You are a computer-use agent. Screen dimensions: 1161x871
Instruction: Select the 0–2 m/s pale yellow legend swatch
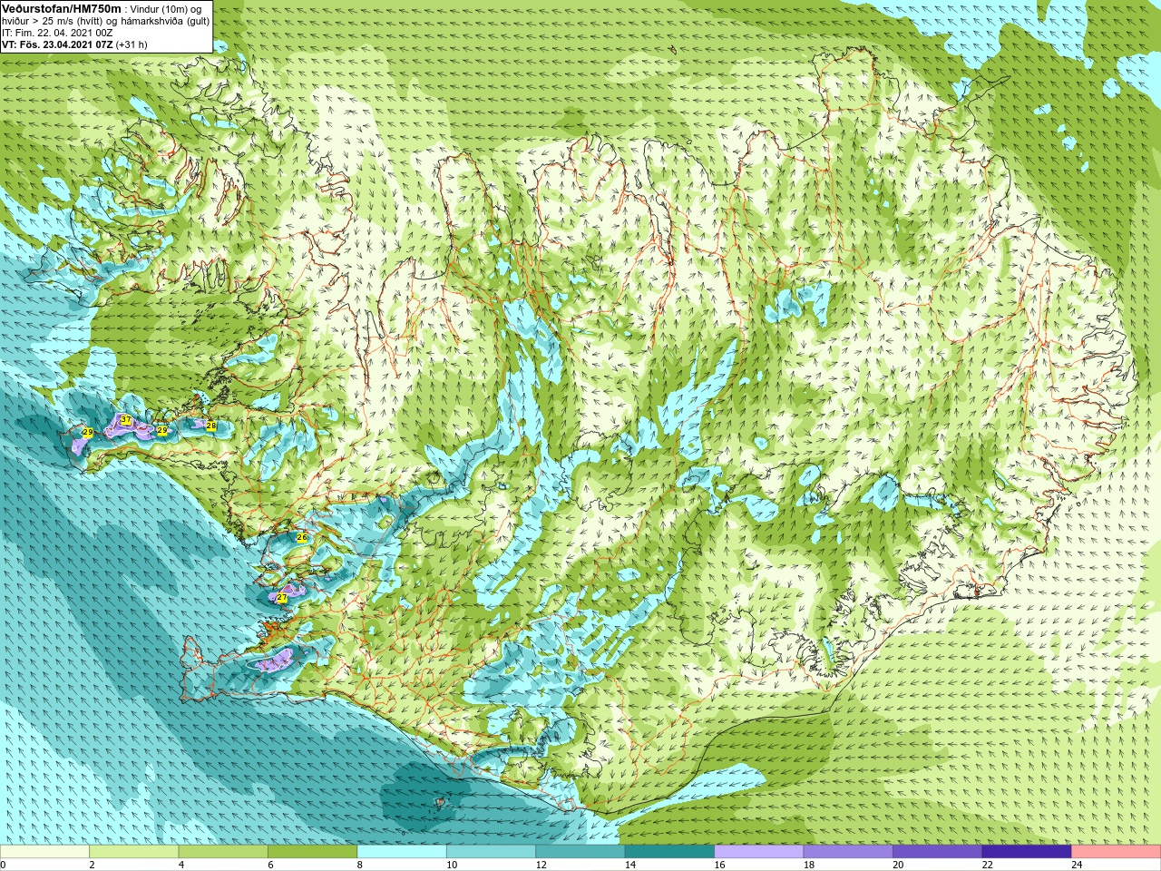[44, 852]
